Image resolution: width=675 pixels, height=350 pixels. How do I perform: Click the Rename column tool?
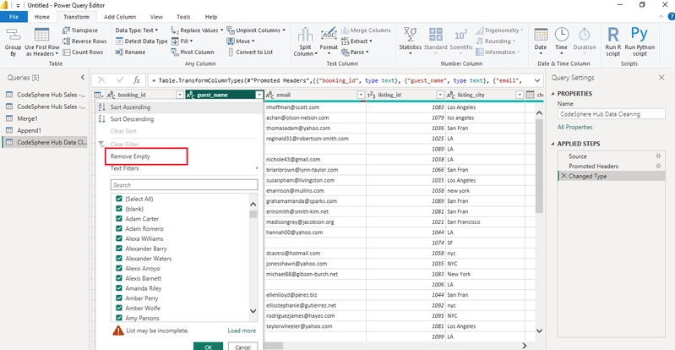point(130,52)
